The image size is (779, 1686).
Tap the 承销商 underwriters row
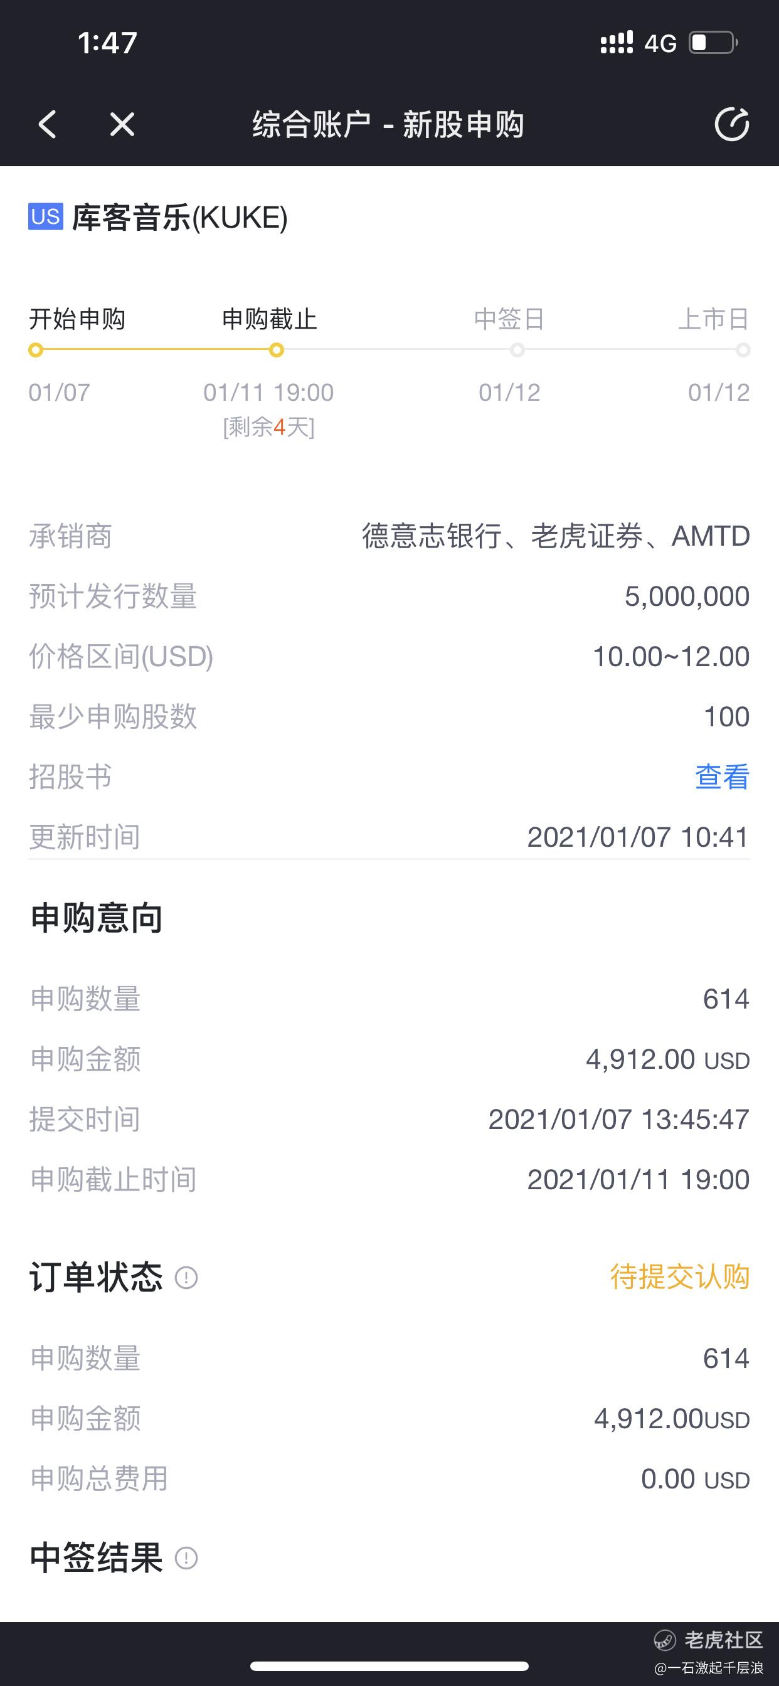coord(389,536)
